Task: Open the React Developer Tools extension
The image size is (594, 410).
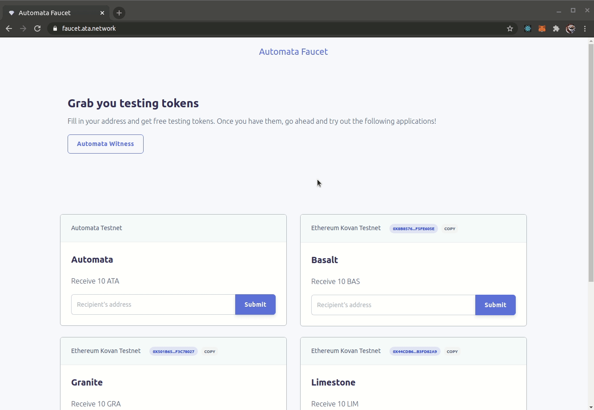Action: pos(528,28)
